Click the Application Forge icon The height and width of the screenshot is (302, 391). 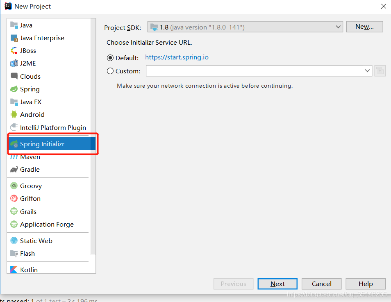tap(14, 224)
